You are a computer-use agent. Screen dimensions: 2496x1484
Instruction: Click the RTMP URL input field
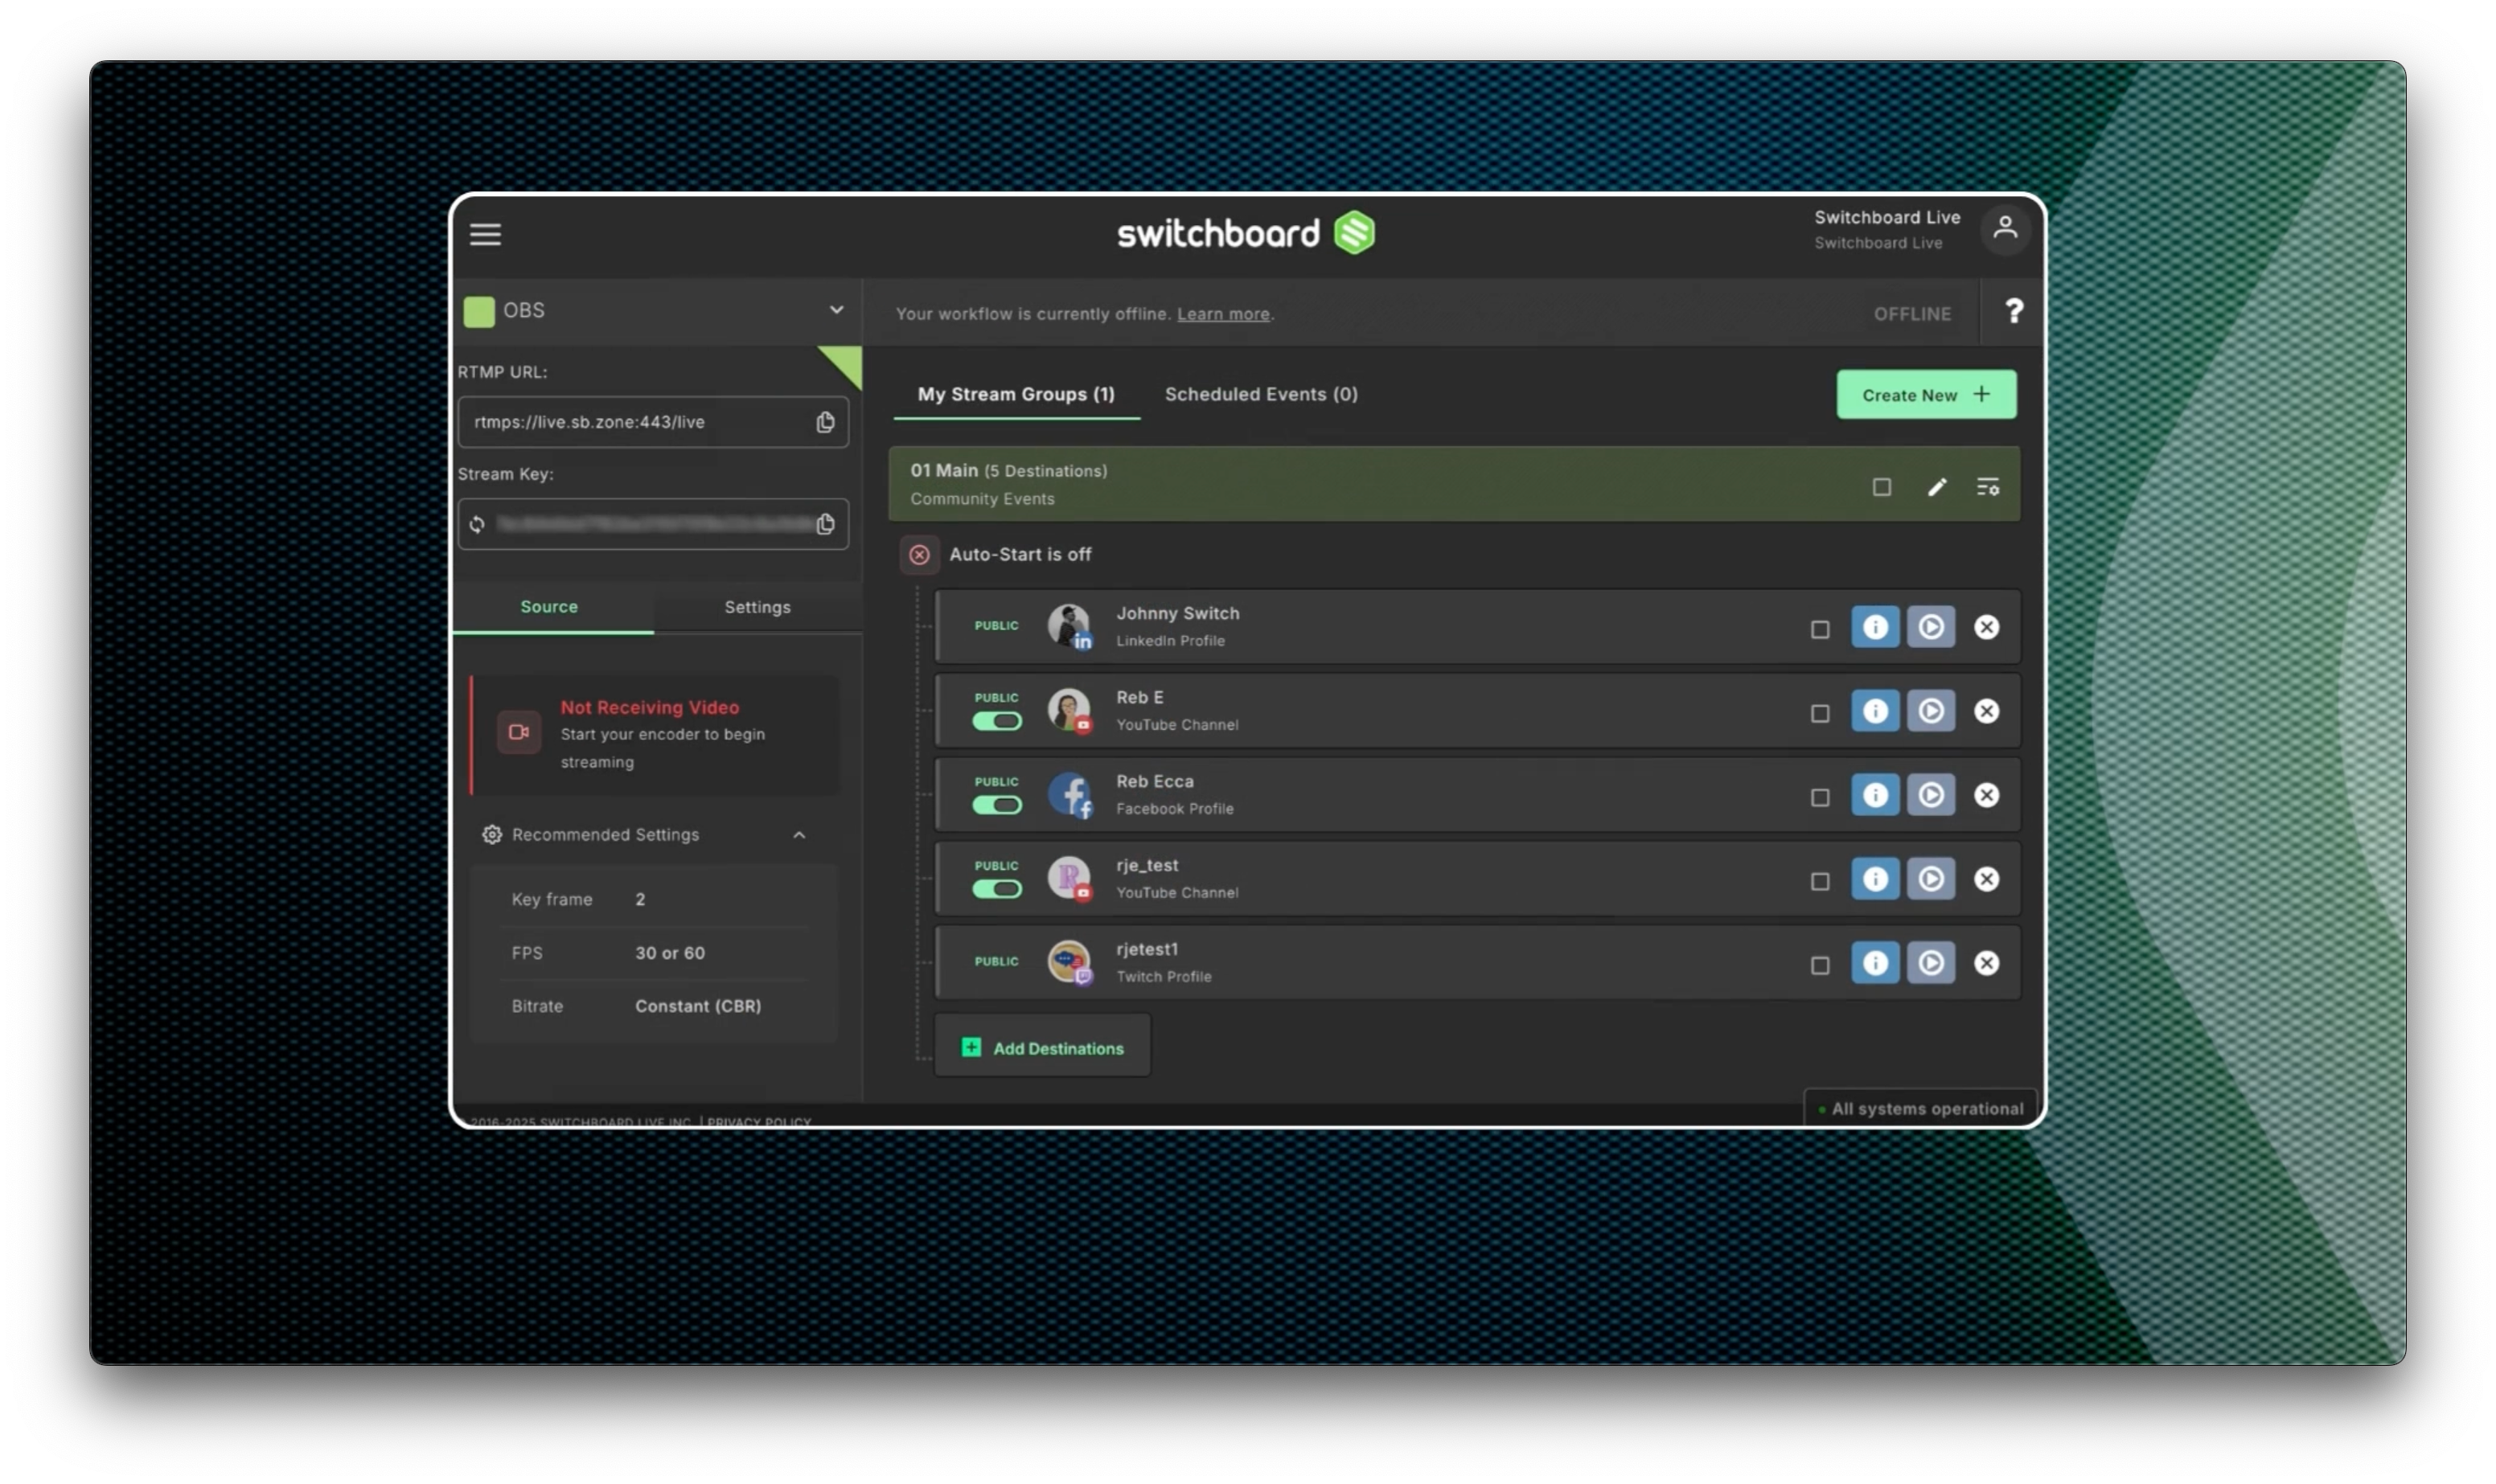[x=653, y=422]
